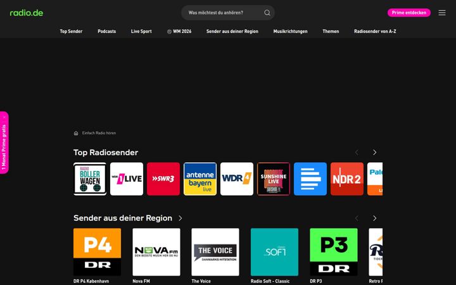Image resolution: width=456 pixels, height=285 pixels.
Task: Open Musikrichtungen menu item
Action: (290, 31)
